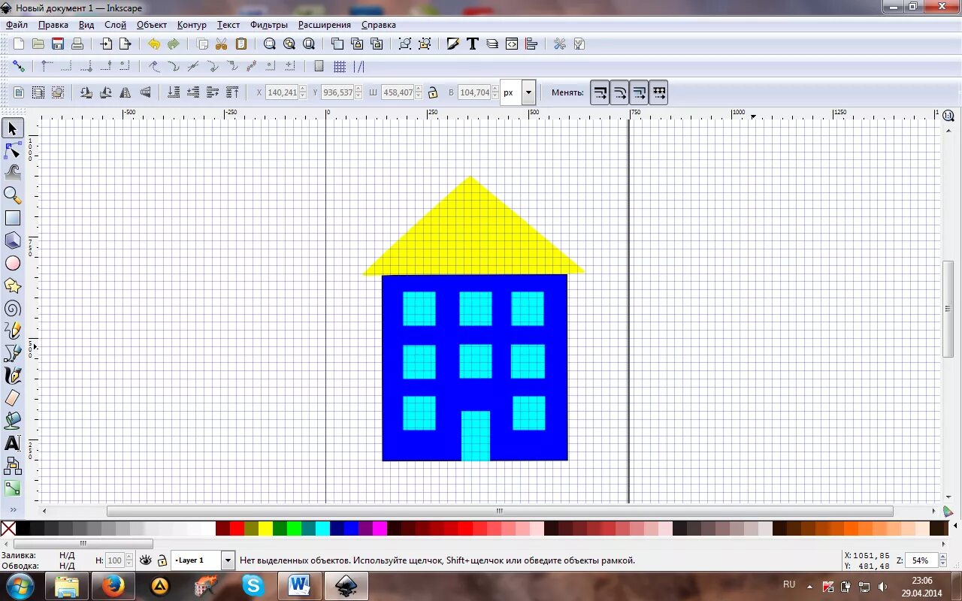
Task: Click the zoom percentage field
Action: point(922,560)
